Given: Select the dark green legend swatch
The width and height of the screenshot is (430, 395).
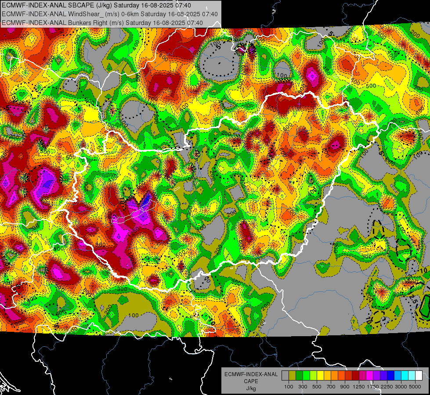Looking at the screenshot, I should tap(299, 375).
